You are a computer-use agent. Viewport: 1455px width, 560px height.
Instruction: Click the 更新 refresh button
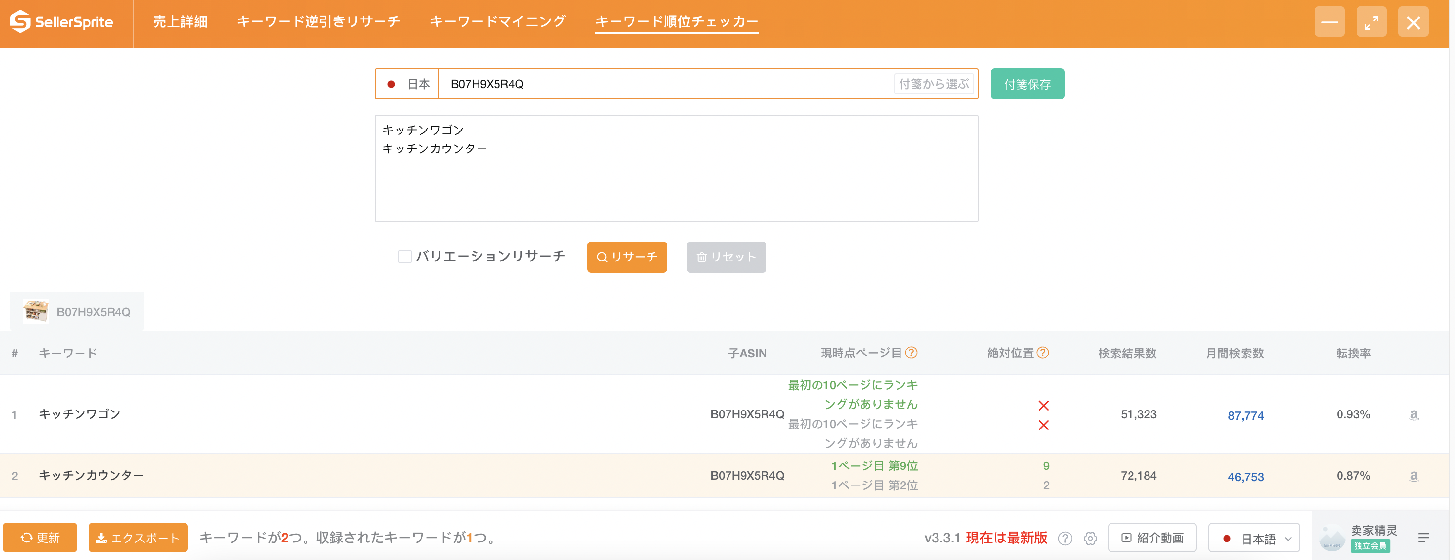(40, 538)
